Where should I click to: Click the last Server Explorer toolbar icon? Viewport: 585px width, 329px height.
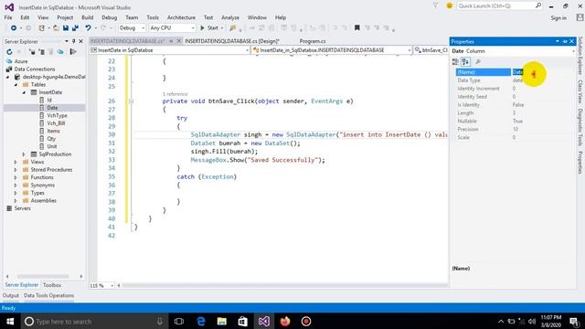click(x=73, y=52)
